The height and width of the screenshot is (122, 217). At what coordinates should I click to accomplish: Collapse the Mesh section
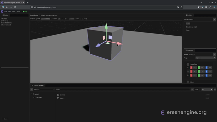pyautogui.click(x=186, y=82)
